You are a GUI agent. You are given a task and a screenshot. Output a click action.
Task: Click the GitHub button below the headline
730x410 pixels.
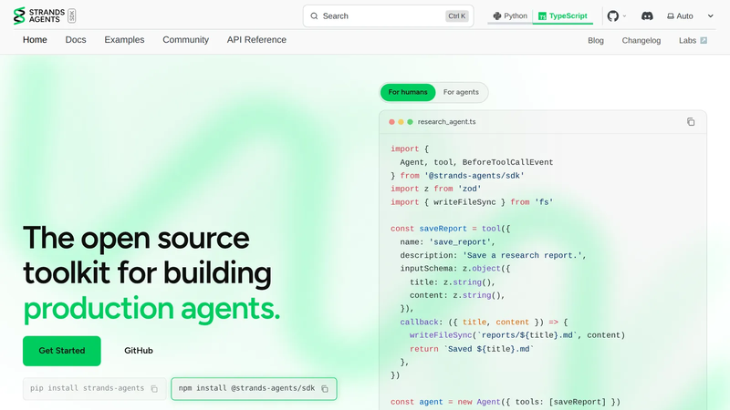[139, 351]
